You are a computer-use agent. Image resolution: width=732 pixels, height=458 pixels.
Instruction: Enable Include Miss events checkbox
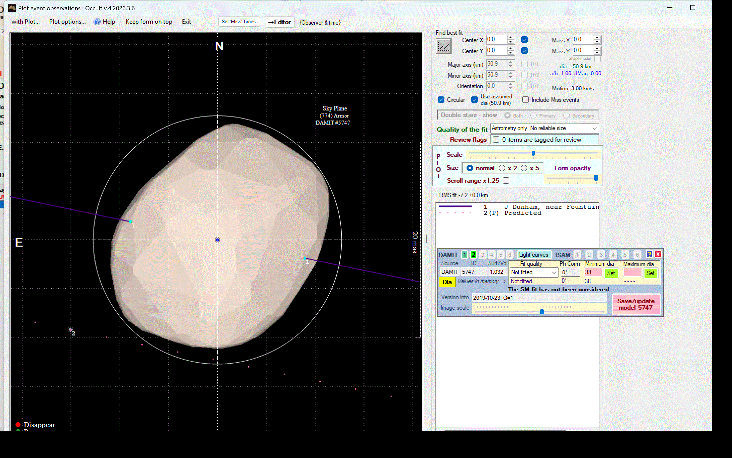click(526, 100)
